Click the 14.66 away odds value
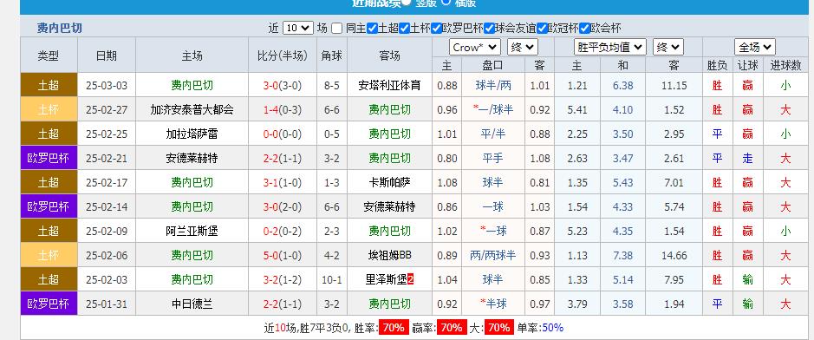The height and width of the screenshot is (340, 814). [674, 255]
